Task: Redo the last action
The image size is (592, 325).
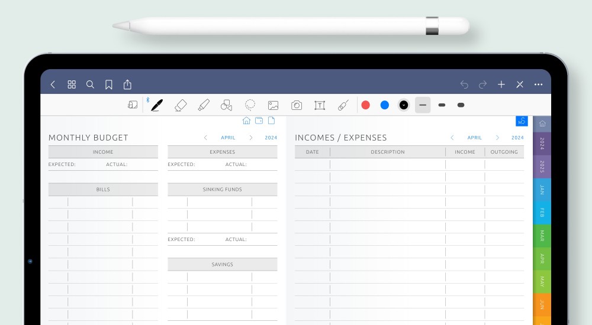Action: (x=482, y=84)
